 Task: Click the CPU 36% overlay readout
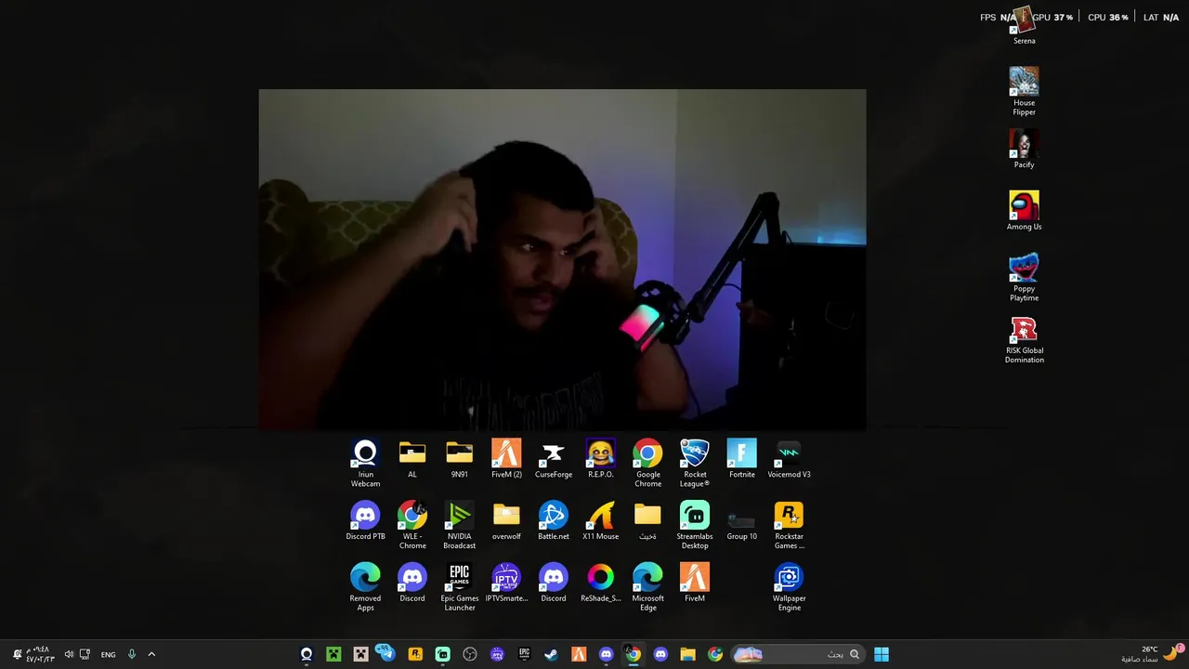click(x=1108, y=18)
